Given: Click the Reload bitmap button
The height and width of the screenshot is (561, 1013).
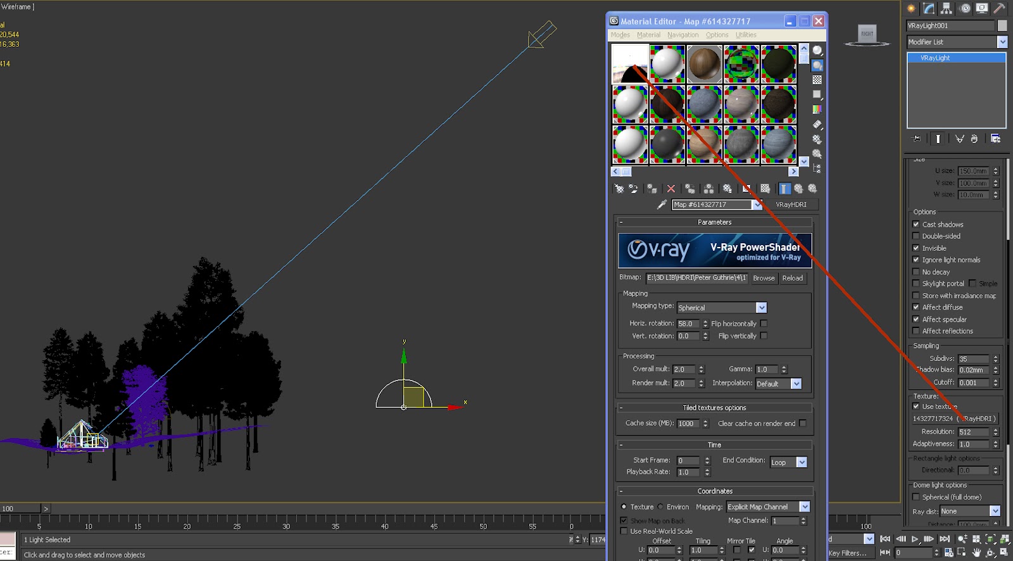Looking at the screenshot, I should click(792, 278).
